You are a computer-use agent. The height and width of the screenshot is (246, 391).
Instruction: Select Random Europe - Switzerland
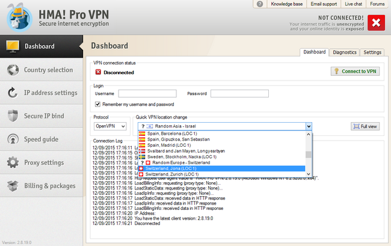click(x=222, y=162)
